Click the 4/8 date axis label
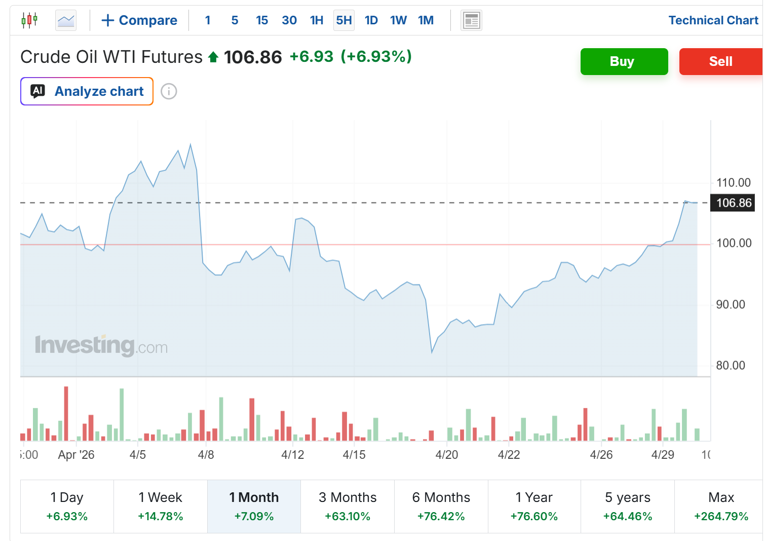 206,455
